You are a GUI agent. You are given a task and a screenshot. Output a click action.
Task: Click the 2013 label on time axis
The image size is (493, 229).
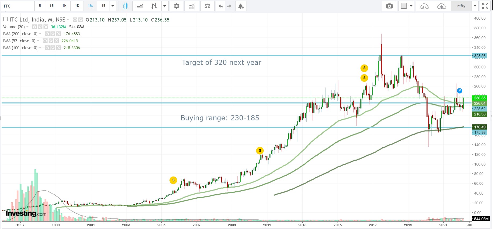[302, 225]
